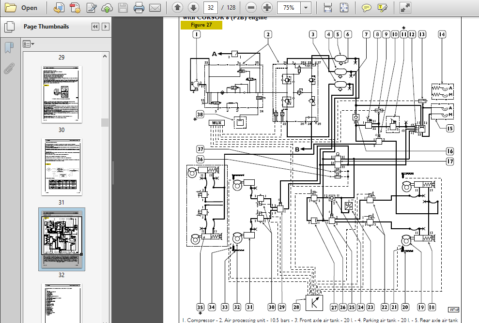Open the convert to PDF icon
This screenshot has width=479, height=323.
[59, 8]
